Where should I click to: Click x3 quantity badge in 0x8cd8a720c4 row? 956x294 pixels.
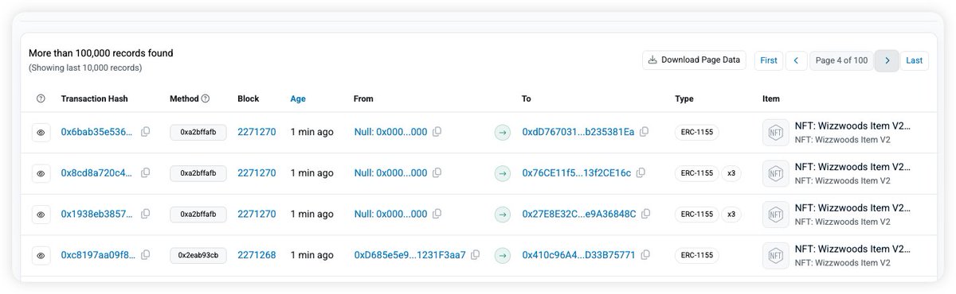732,173
